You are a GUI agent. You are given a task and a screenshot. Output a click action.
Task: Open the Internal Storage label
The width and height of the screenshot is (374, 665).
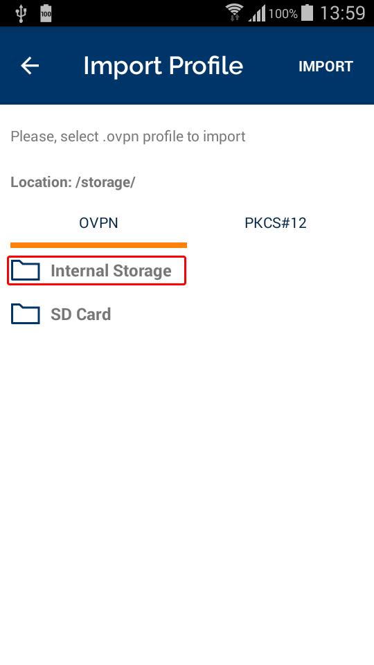(x=111, y=271)
